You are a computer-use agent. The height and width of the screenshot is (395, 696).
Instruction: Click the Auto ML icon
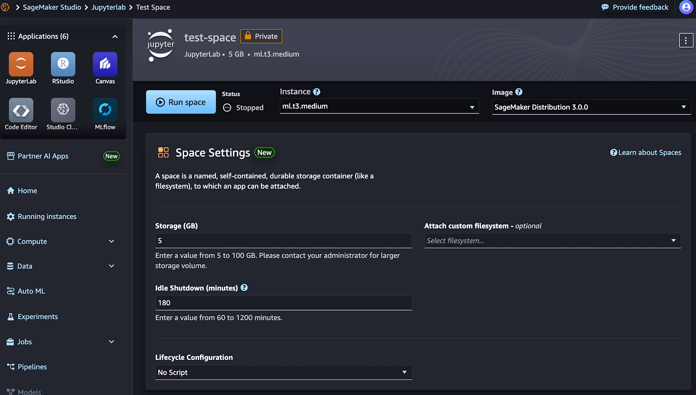click(10, 291)
